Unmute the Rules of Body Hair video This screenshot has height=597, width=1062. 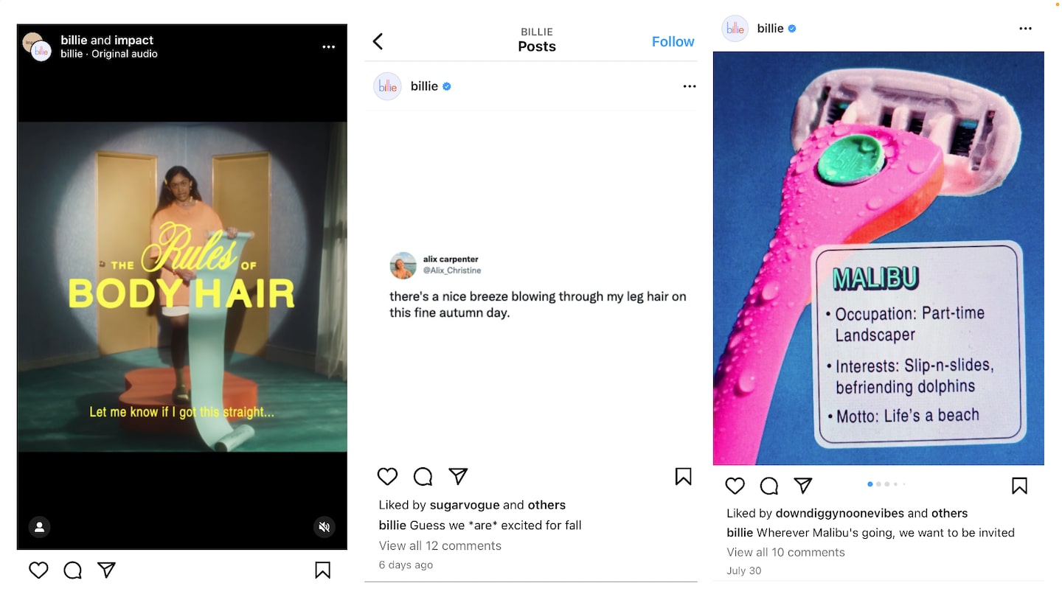pos(324,527)
